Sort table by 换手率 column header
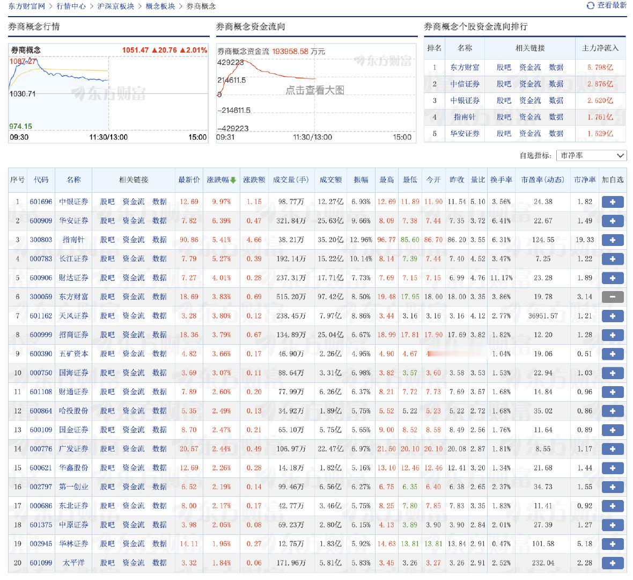This screenshot has height=580, width=633. tap(501, 180)
